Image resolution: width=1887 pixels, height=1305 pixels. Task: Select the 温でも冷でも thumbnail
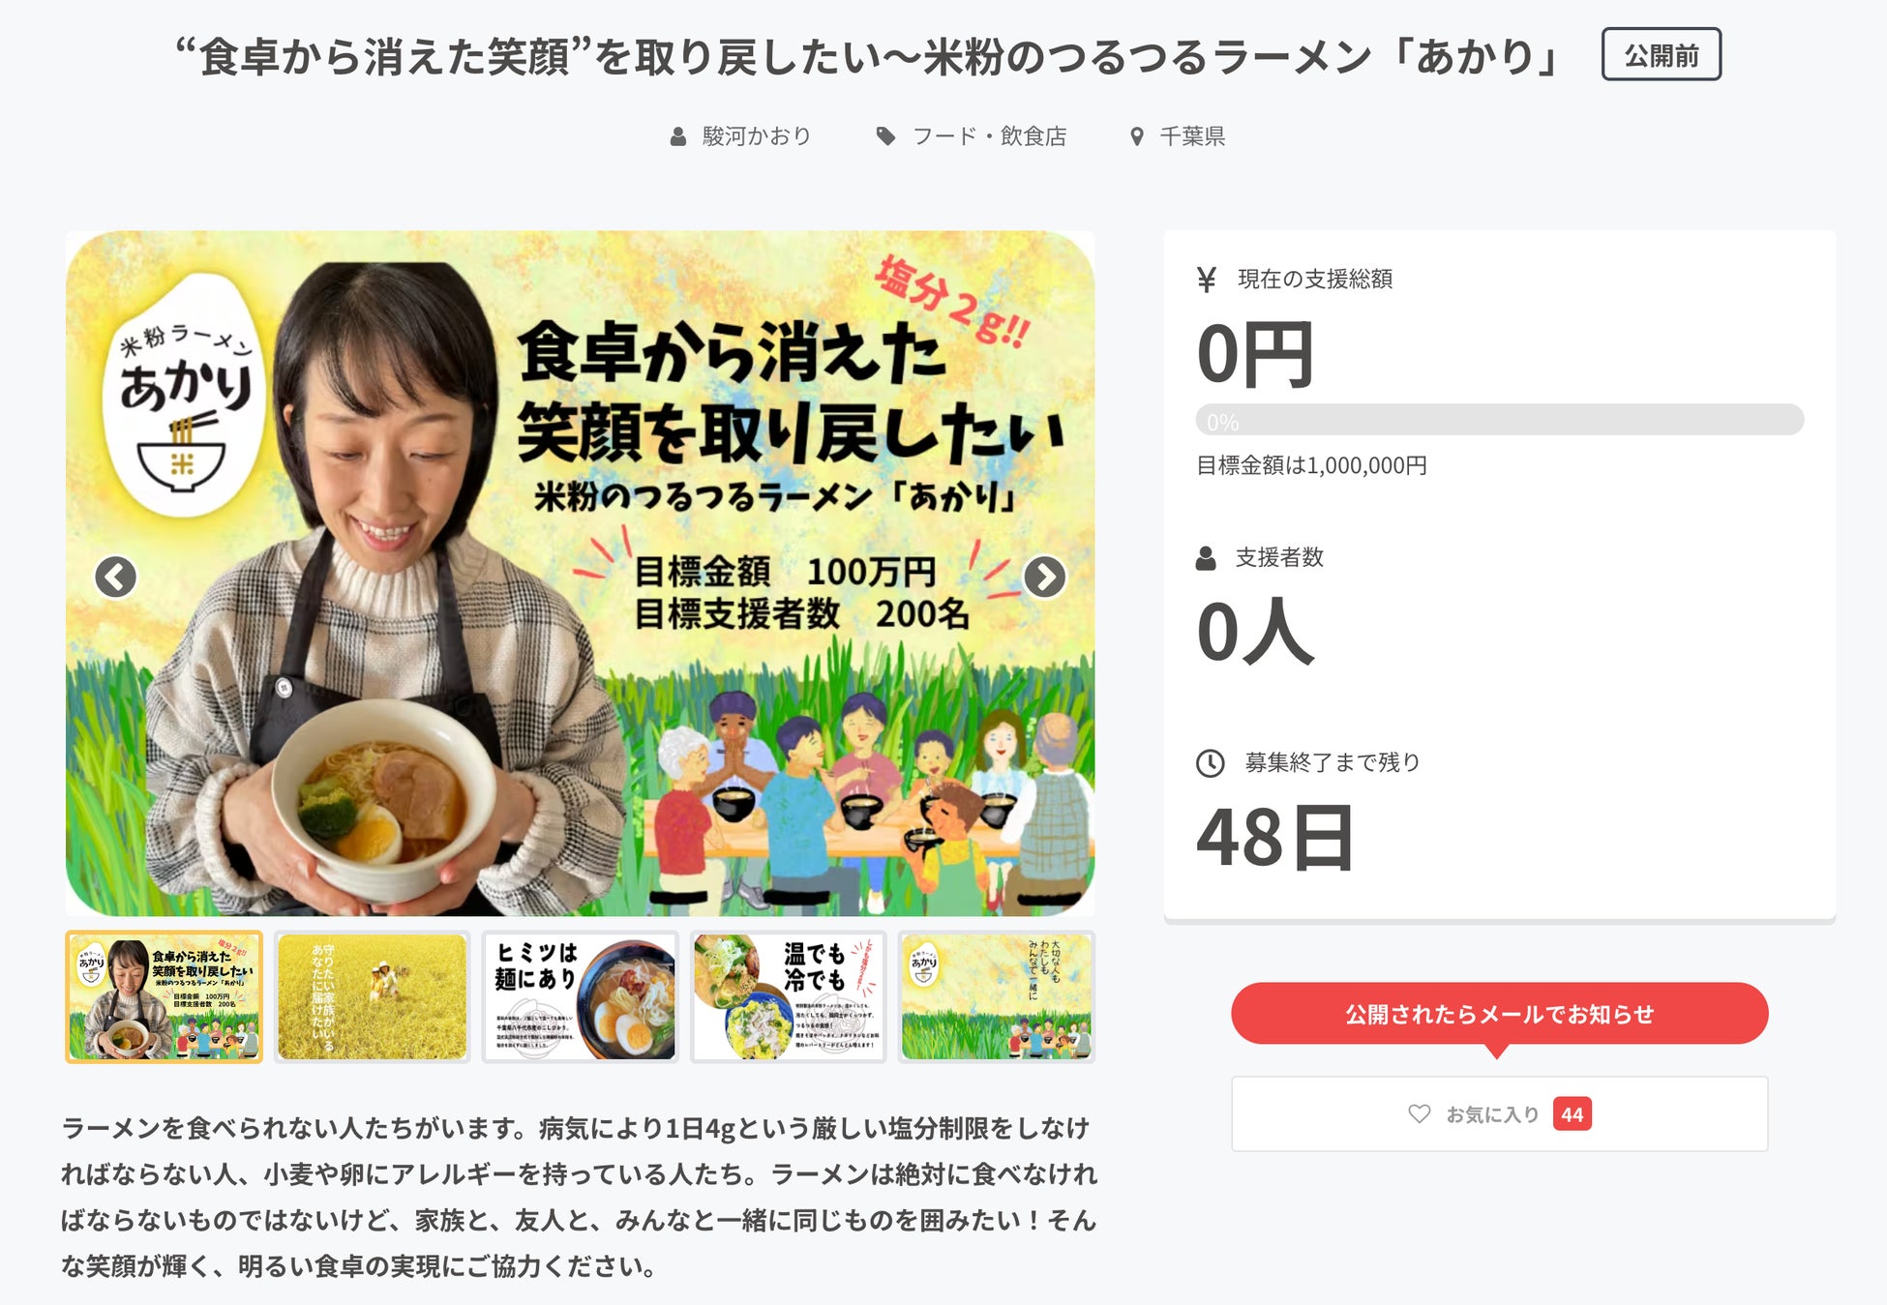click(x=789, y=996)
